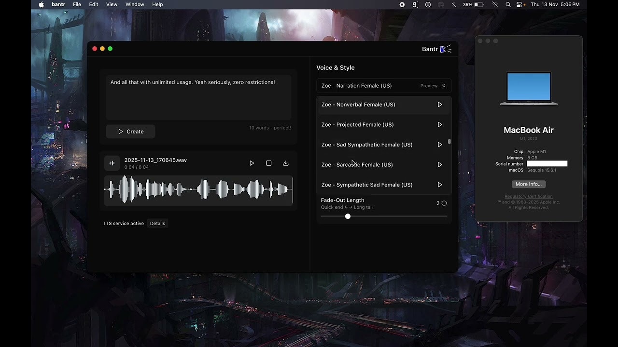This screenshot has width=618, height=347.
Task: Click the waveform icon beside the wav filename
Action: [112, 163]
